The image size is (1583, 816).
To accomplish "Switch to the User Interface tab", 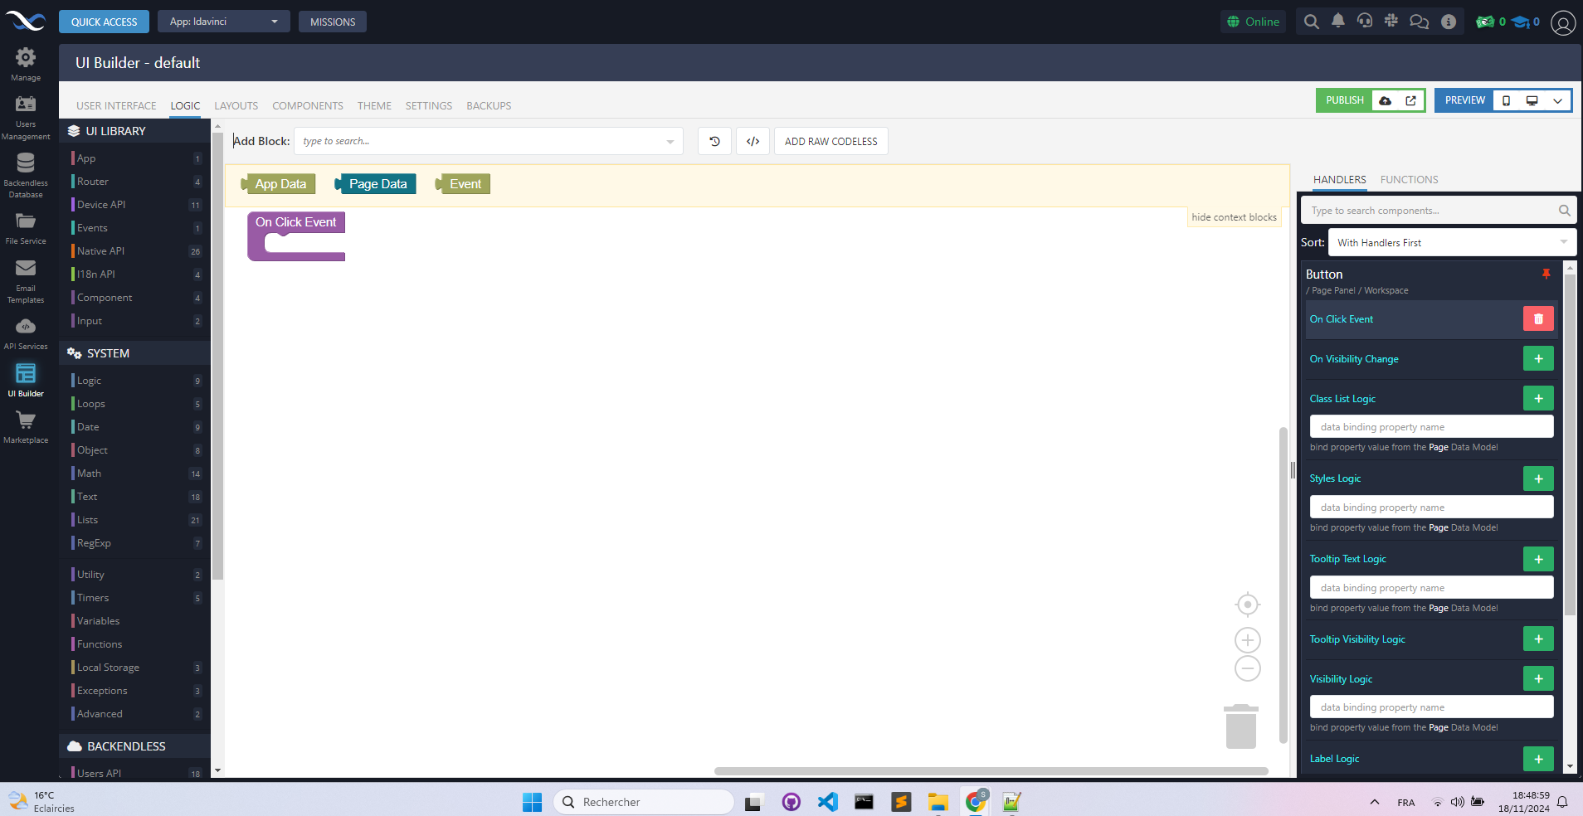I will [x=116, y=106].
